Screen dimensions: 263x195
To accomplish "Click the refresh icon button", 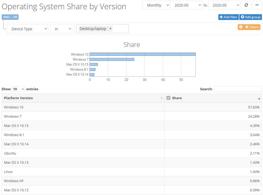I will pos(246,5).
